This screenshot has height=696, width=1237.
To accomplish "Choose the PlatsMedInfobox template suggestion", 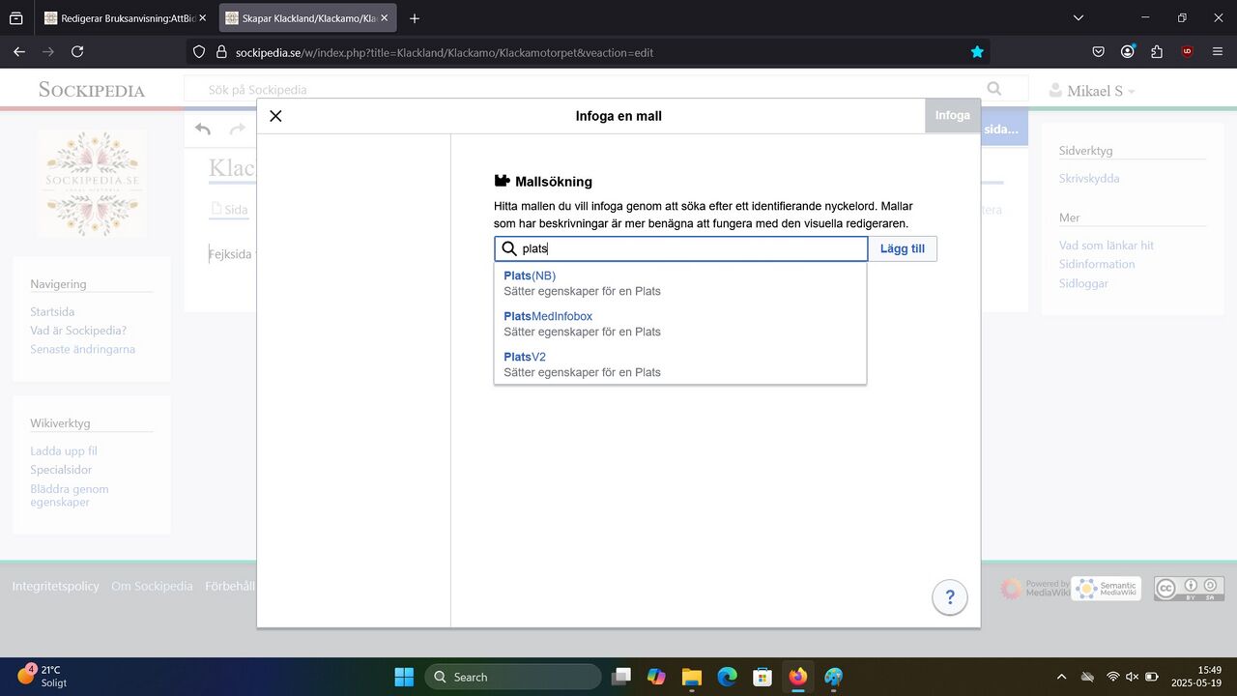I will click(x=548, y=317).
